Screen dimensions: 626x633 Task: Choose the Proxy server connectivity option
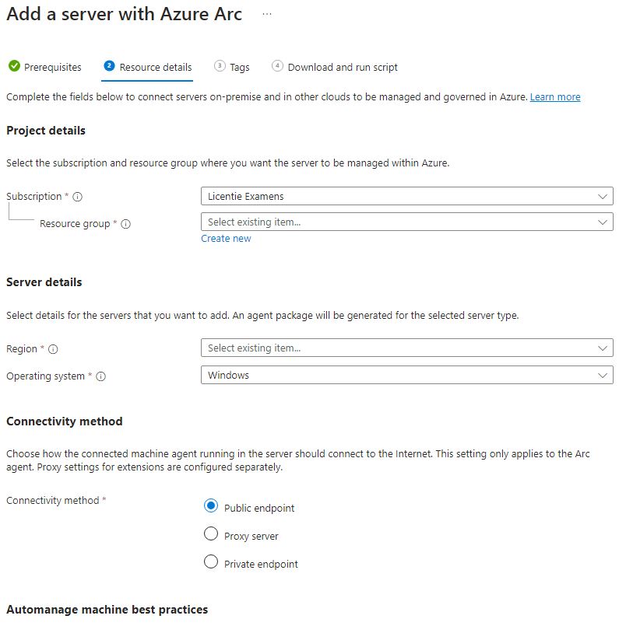pyautogui.click(x=210, y=534)
